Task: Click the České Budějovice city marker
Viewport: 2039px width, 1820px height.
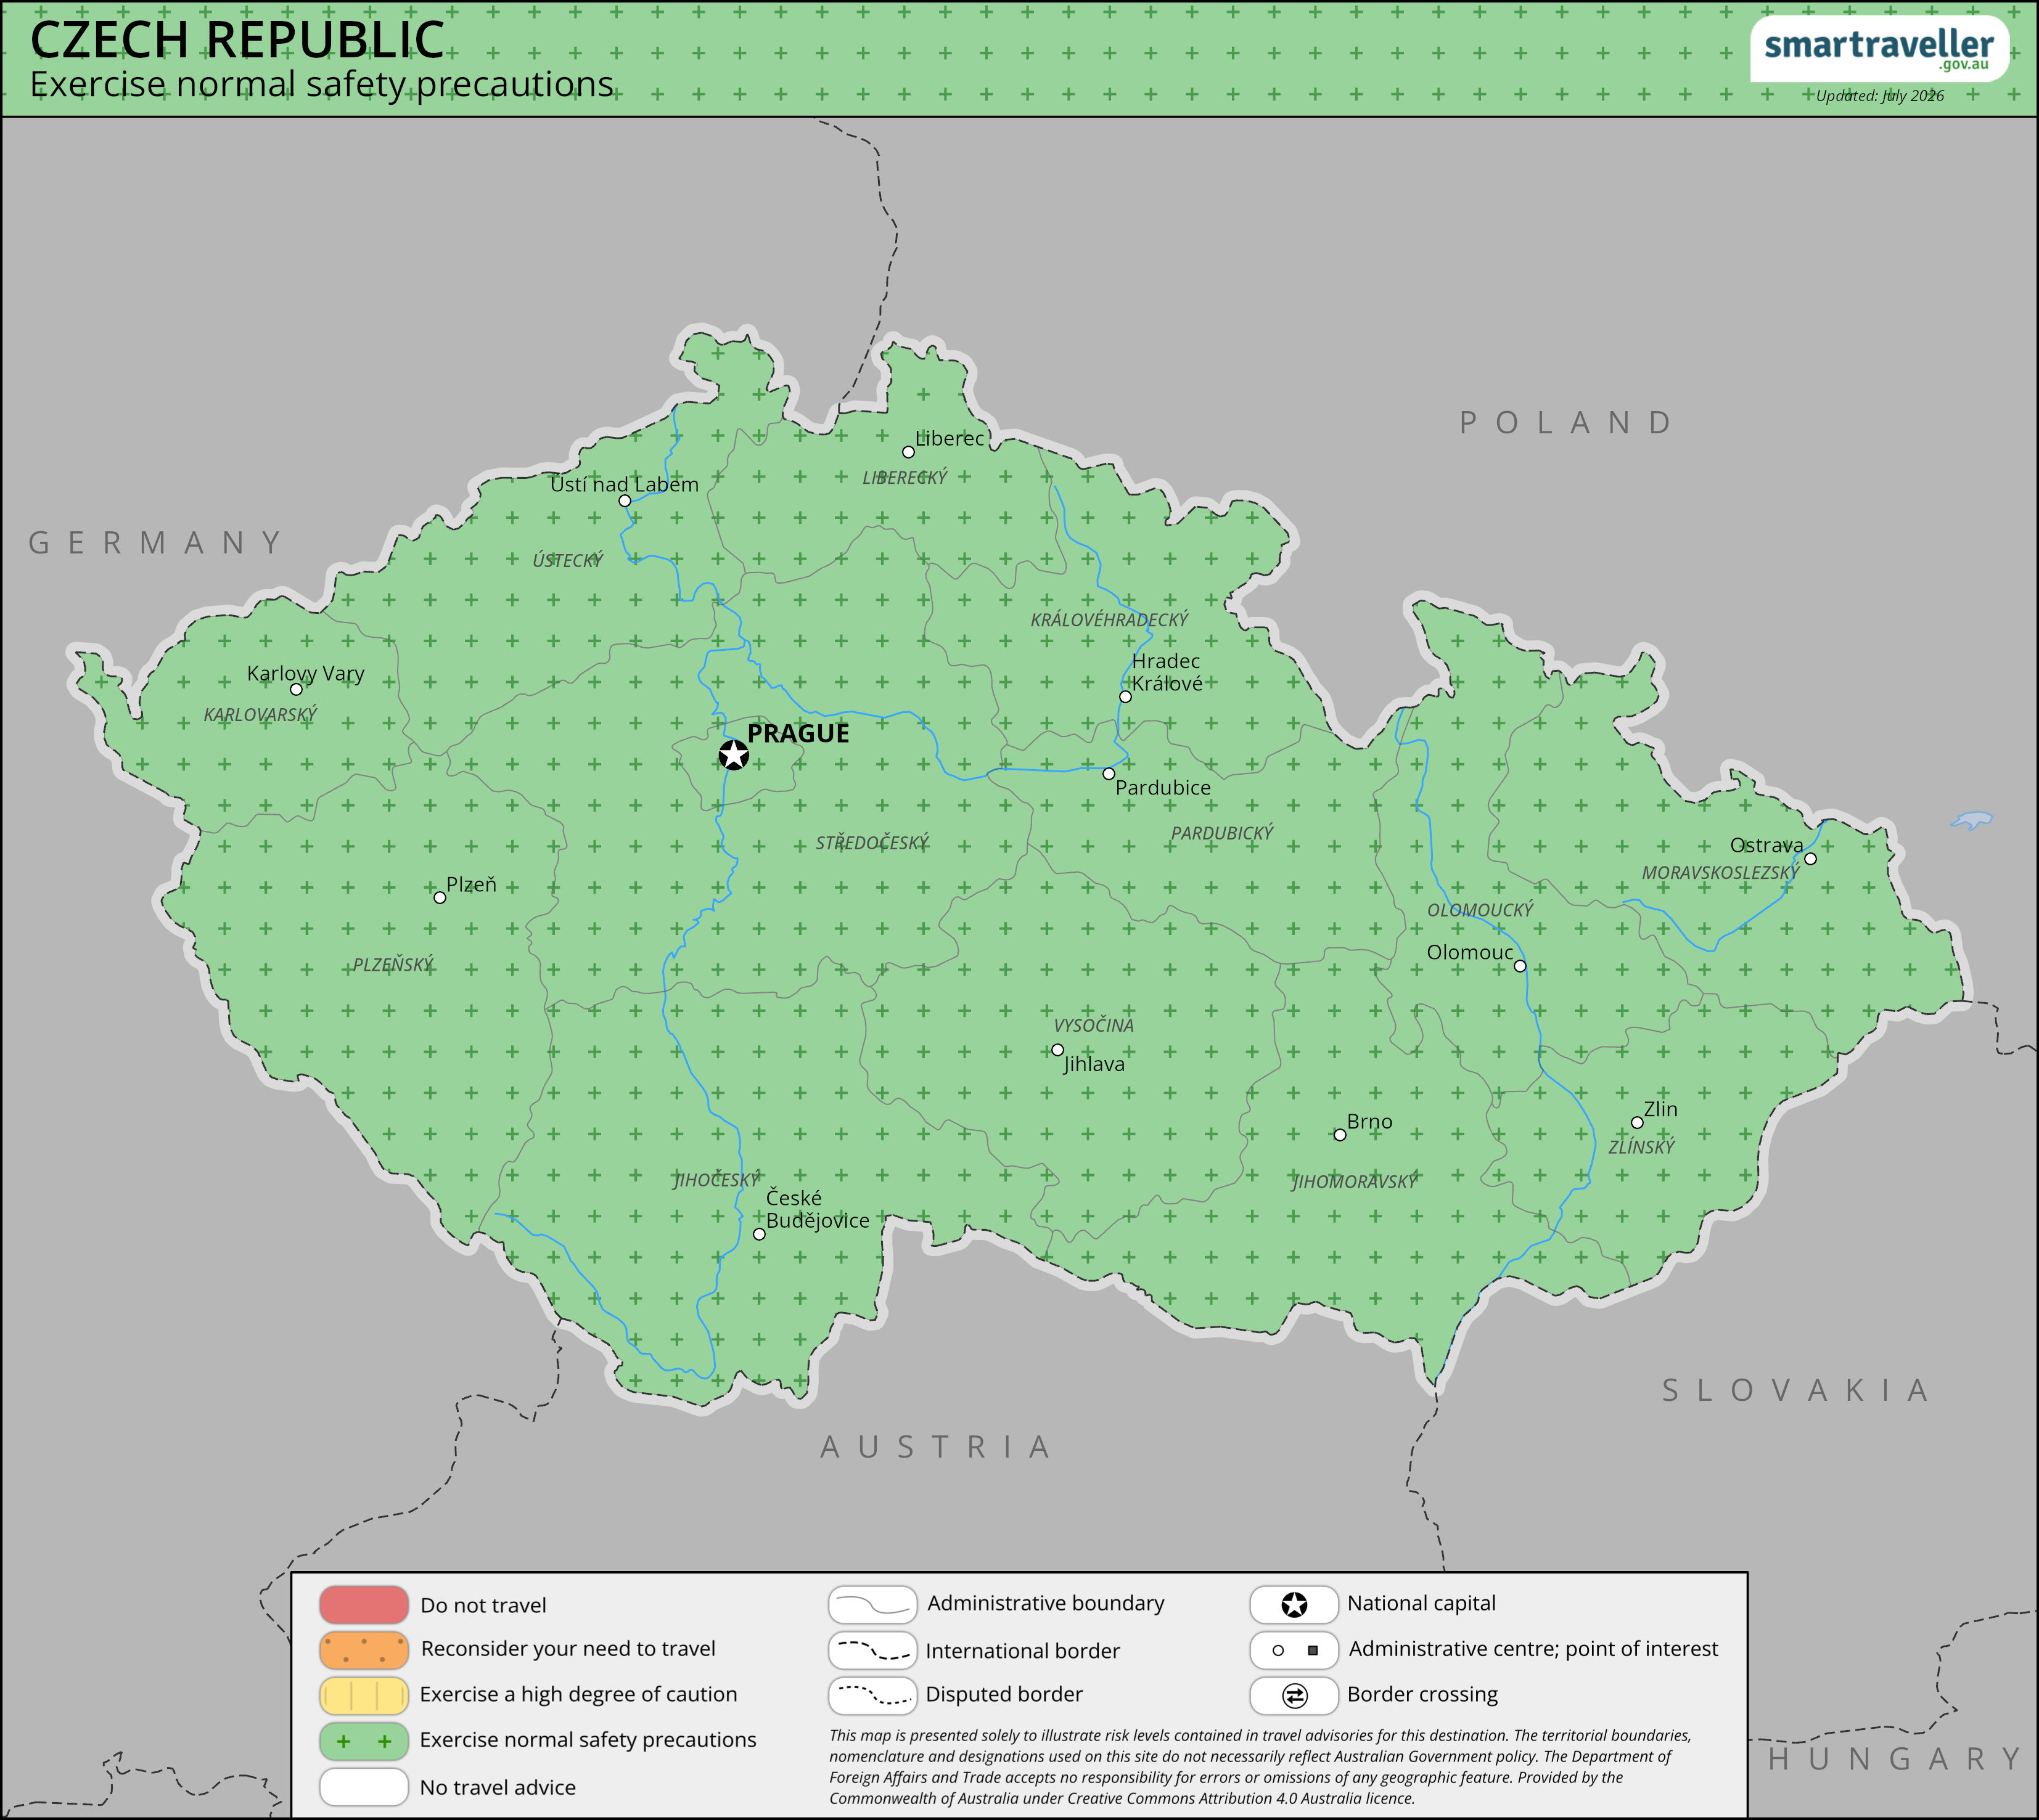Action: pos(760,1235)
